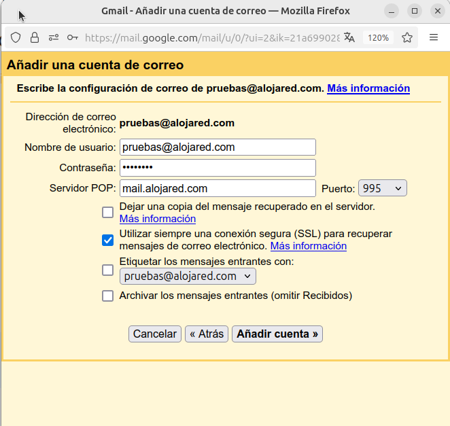The height and width of the screenshot is (426, 450).
Task: Bookmark this page with the star icon
Action: coord(407,37)
